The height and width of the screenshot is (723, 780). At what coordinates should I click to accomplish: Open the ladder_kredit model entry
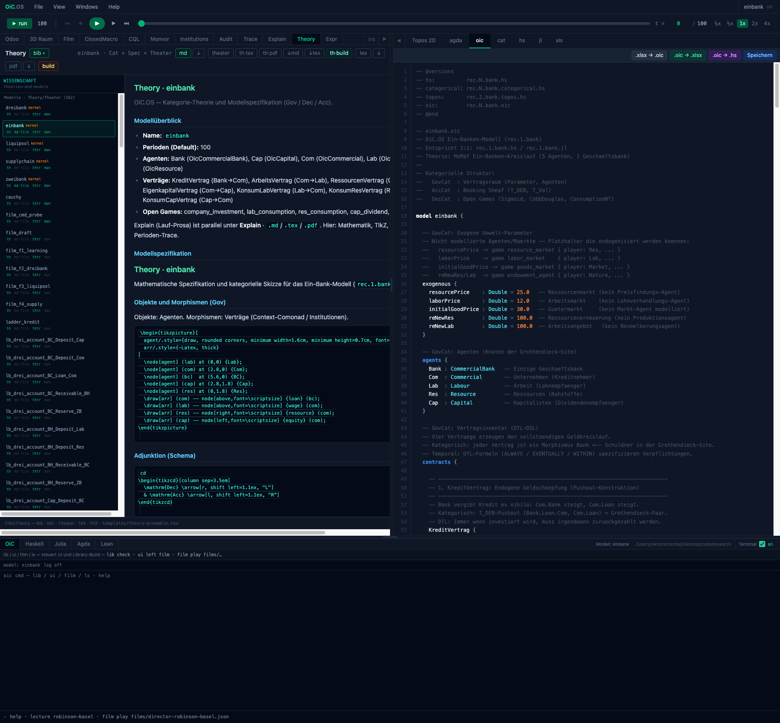click(59, 325)
